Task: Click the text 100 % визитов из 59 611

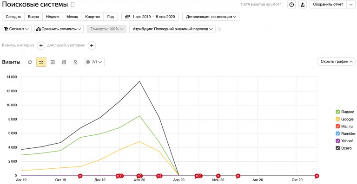Action: pyautogui.click(x=261, y=4)
